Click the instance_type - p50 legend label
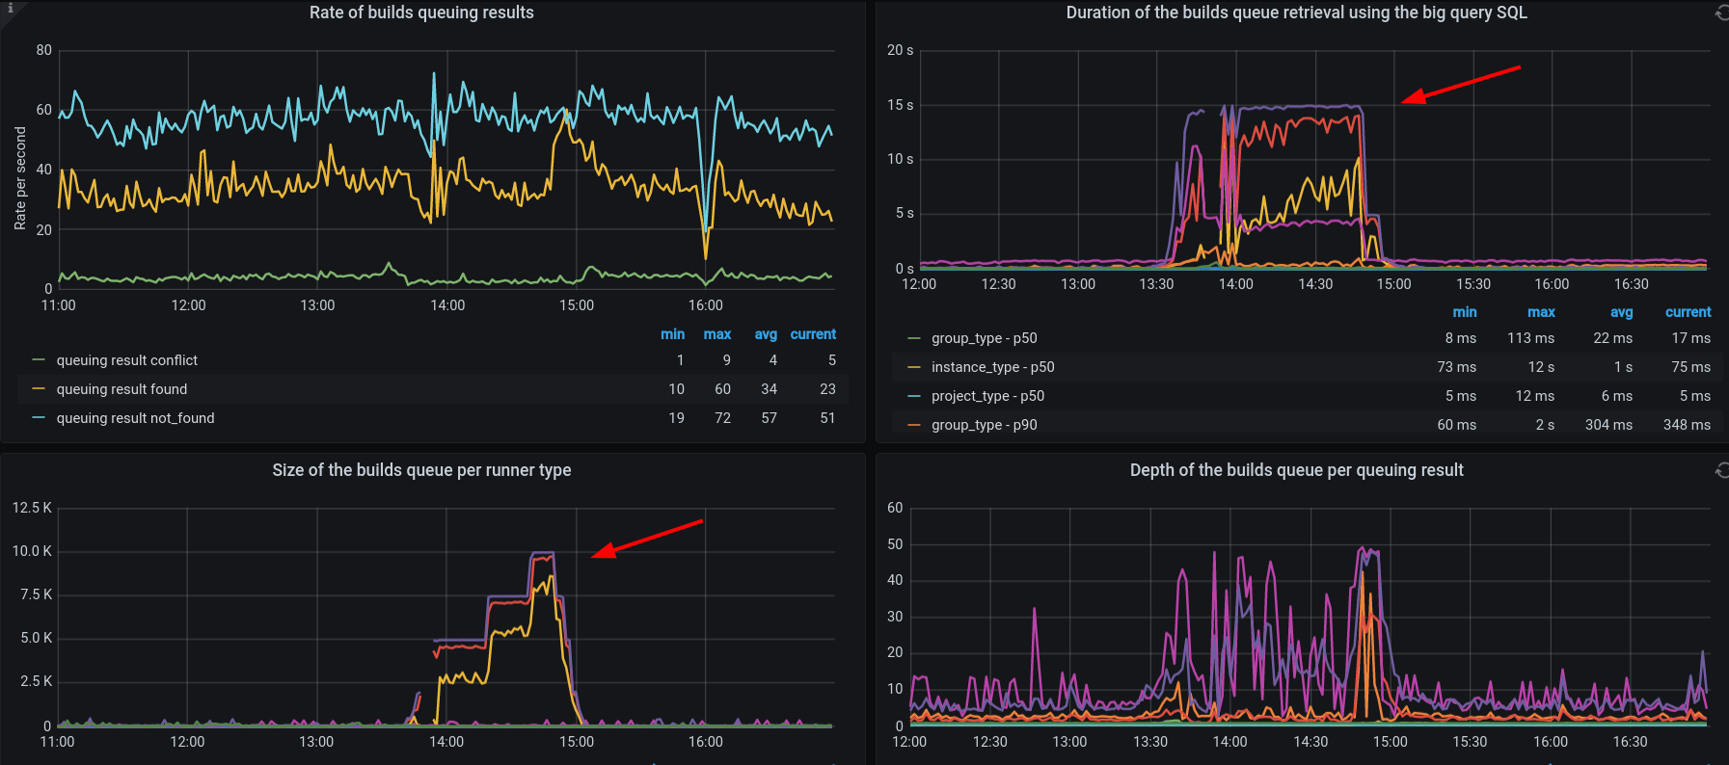Screen dimensions: 1729x765 click(x=992, y=367)
